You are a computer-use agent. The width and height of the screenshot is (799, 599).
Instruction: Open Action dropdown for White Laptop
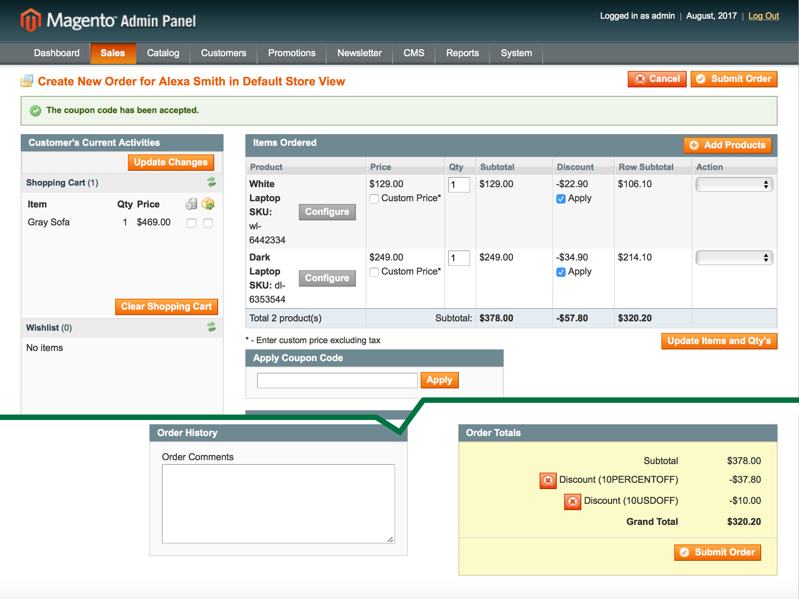[x=734, y=184]
